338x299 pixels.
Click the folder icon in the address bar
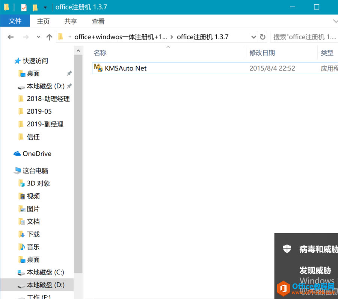tap(60, 36)
